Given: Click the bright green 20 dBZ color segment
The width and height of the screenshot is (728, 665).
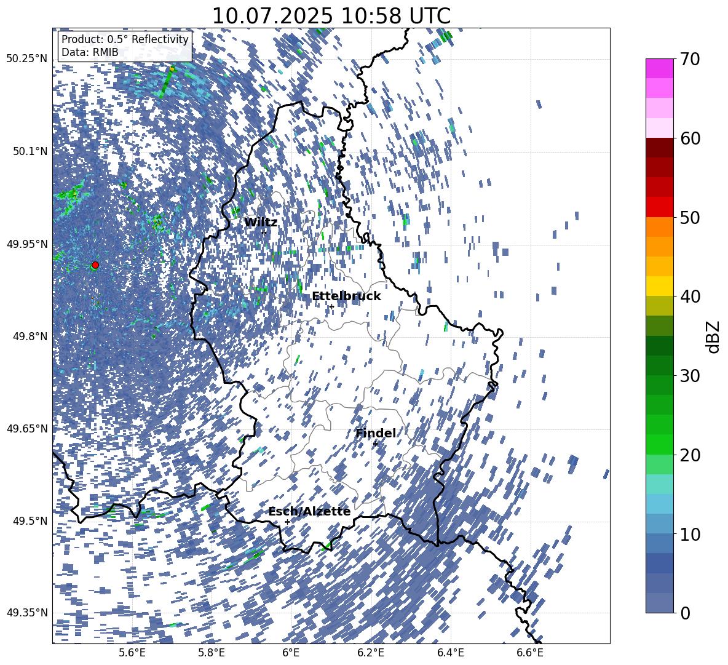Looking at the screenshot, I should pyautogui.click(x=660, y=444).
